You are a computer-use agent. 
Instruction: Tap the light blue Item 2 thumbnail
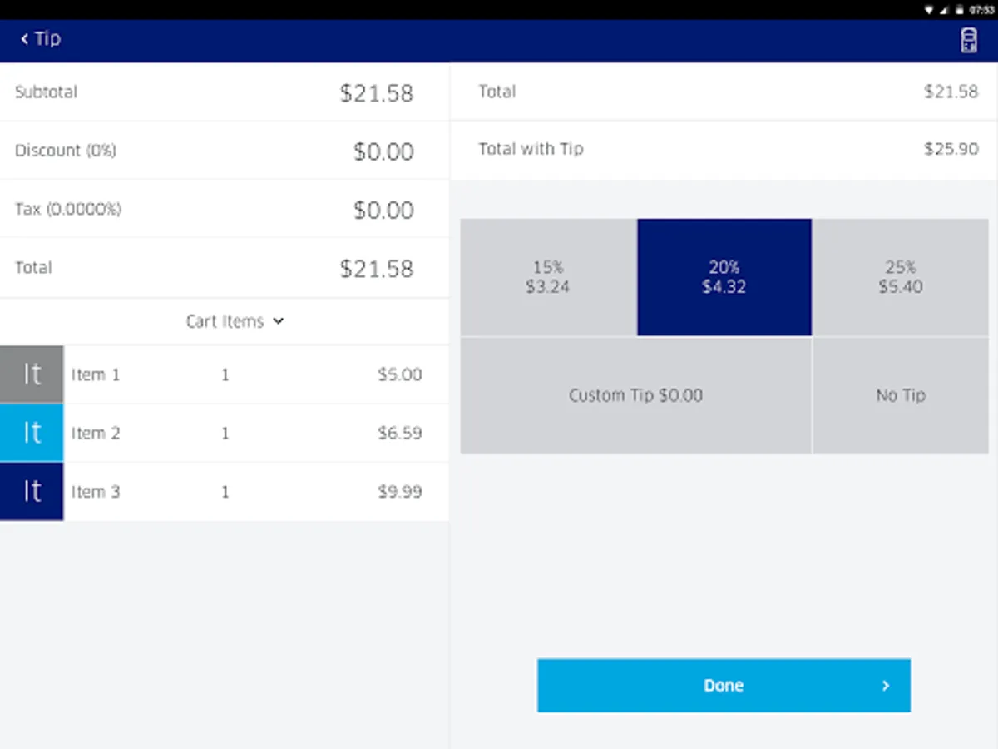pyautogui.click(x=32, y=433)
